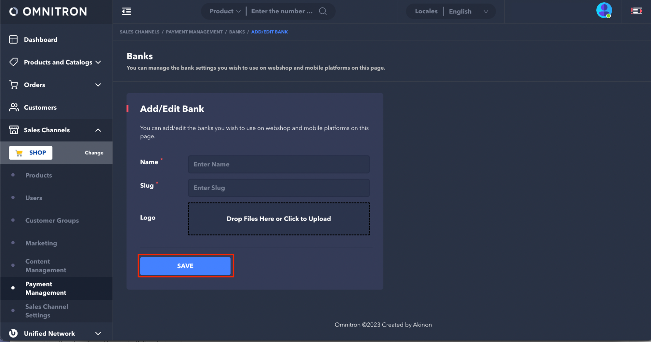
Task: Open the Product search type dropdown
Action: point(225,11)
